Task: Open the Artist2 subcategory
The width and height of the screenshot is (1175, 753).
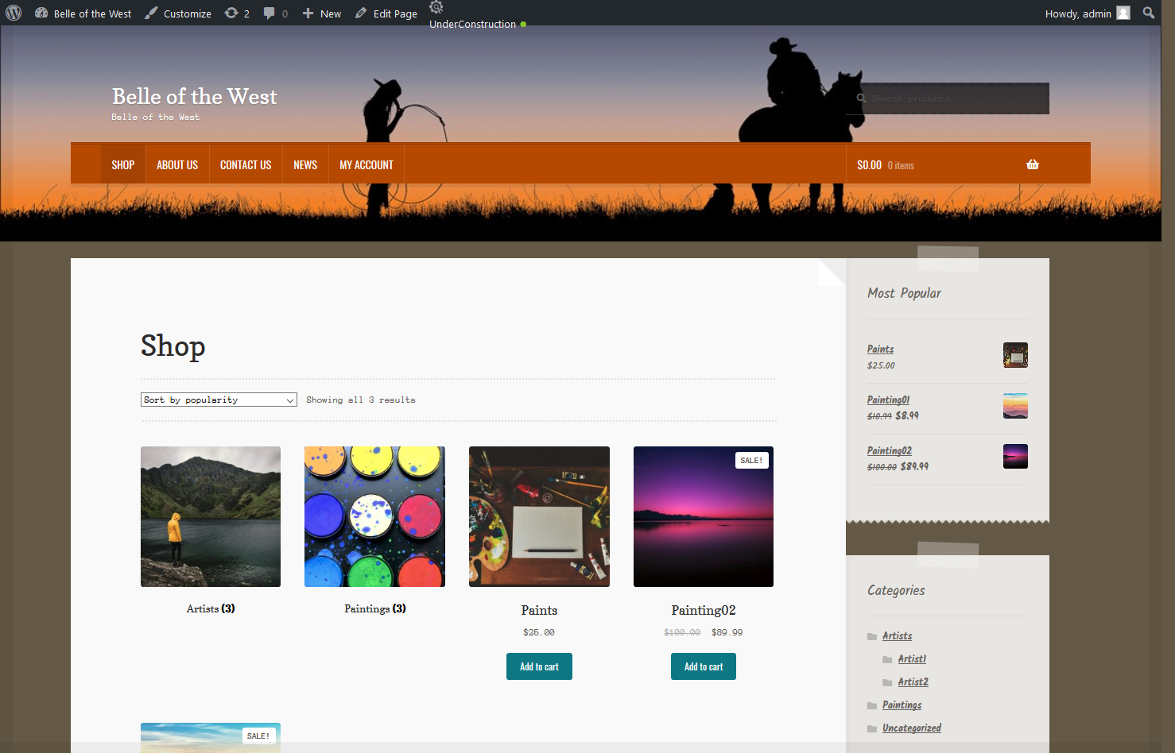Action: pos(913,682)
